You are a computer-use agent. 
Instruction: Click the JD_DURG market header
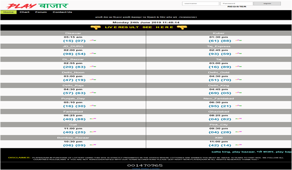(73, 47)
